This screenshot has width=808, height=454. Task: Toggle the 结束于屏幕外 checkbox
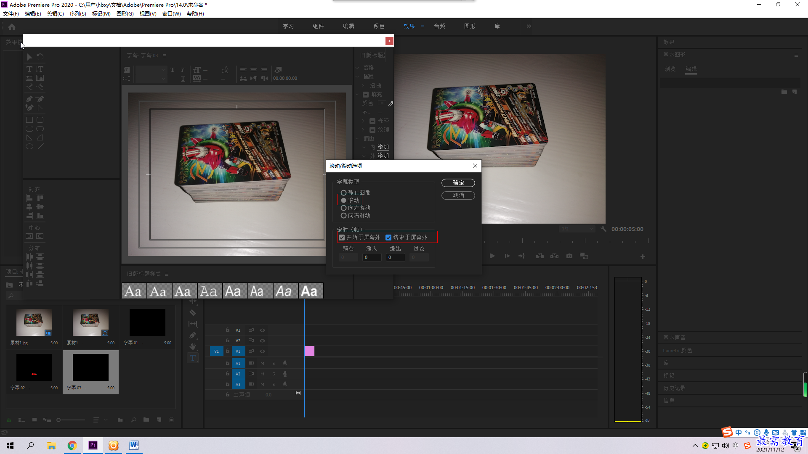(x=388, y=238)
